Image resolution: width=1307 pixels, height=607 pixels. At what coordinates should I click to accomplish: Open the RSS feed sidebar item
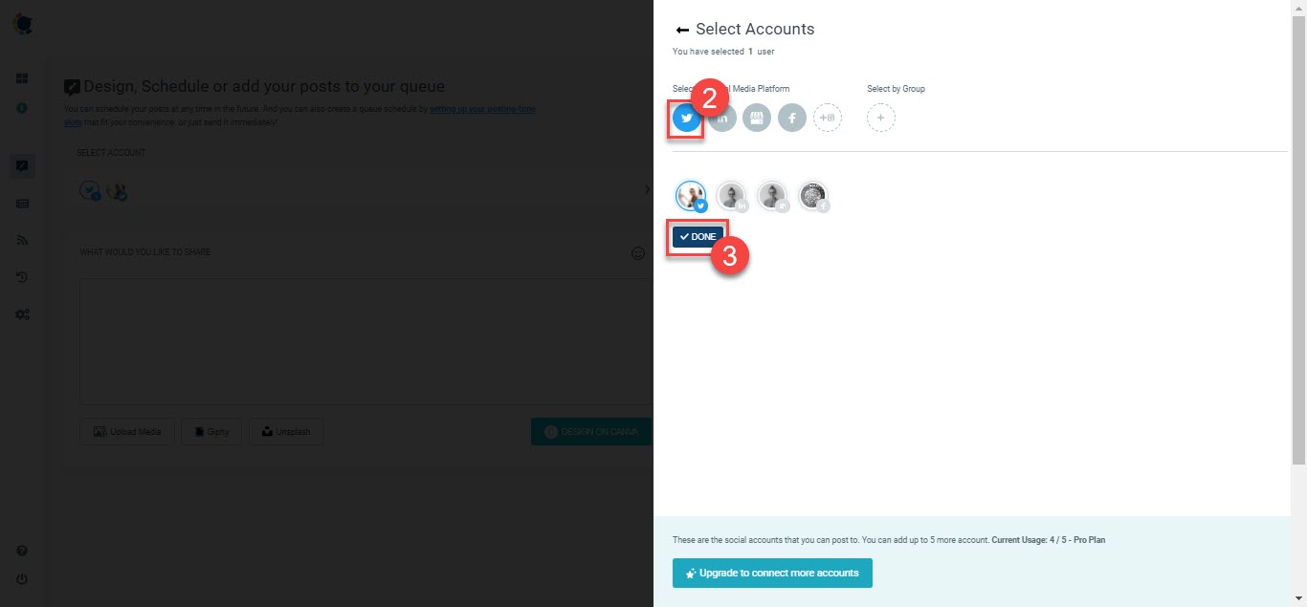point(22,240)
